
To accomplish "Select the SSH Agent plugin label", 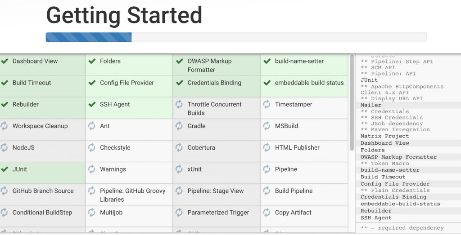I will pos(115,104).
